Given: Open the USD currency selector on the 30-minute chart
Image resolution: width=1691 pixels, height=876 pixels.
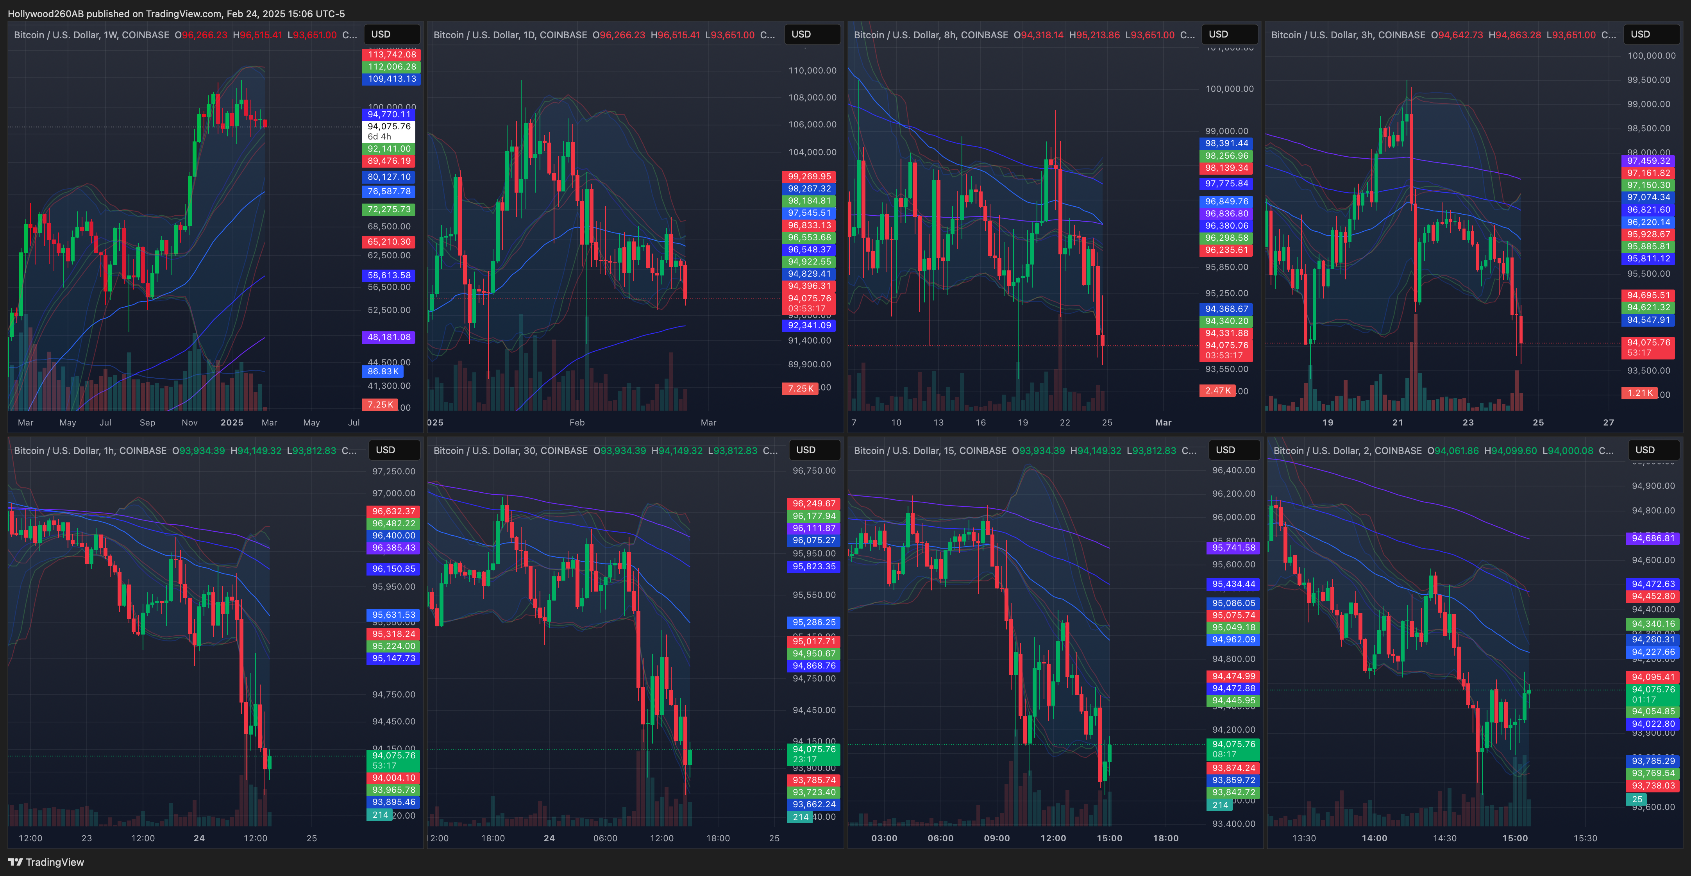Looking at the screenshot, I should click(815, 450).
